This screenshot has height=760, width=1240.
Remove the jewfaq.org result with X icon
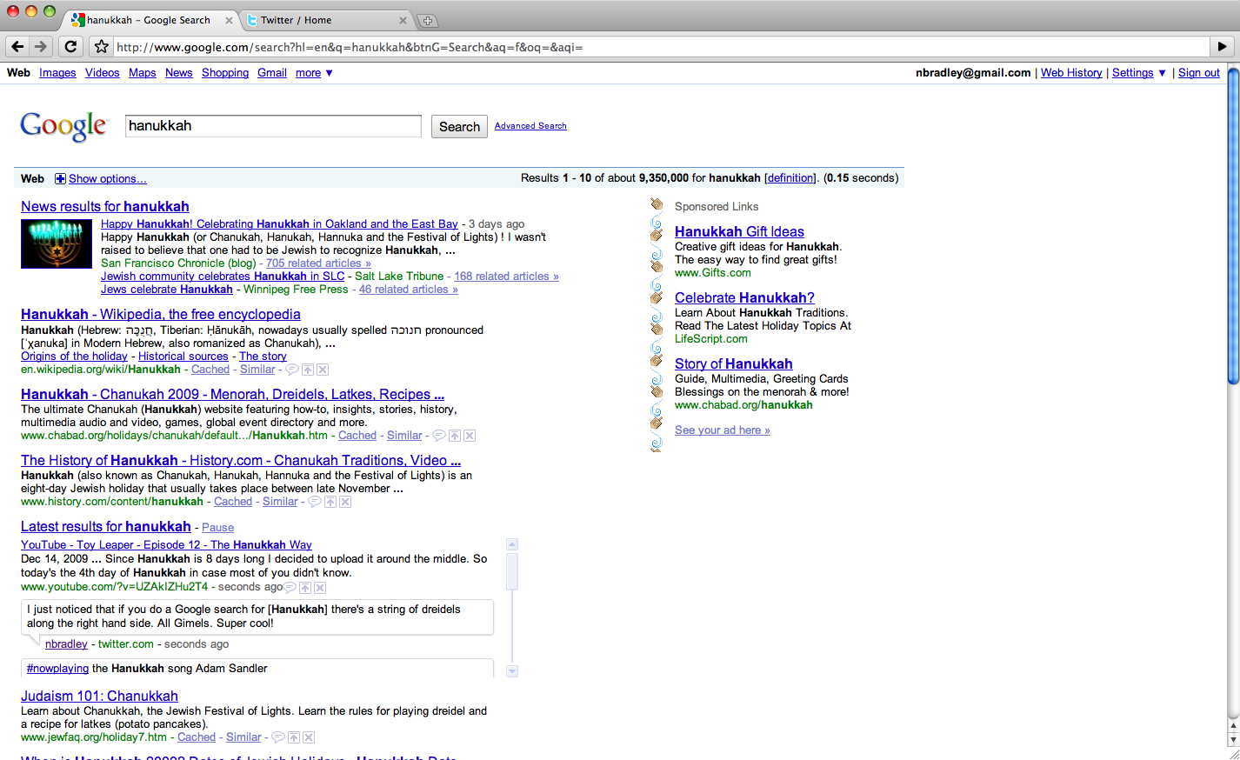pyautogui.click(x=309, y=737)
